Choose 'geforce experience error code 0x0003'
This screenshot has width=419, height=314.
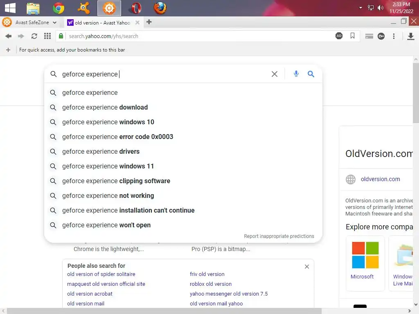183,137
